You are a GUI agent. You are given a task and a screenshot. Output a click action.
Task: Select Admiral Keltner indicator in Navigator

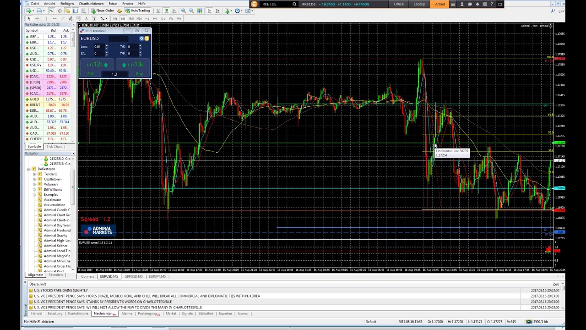pos(55,246)
